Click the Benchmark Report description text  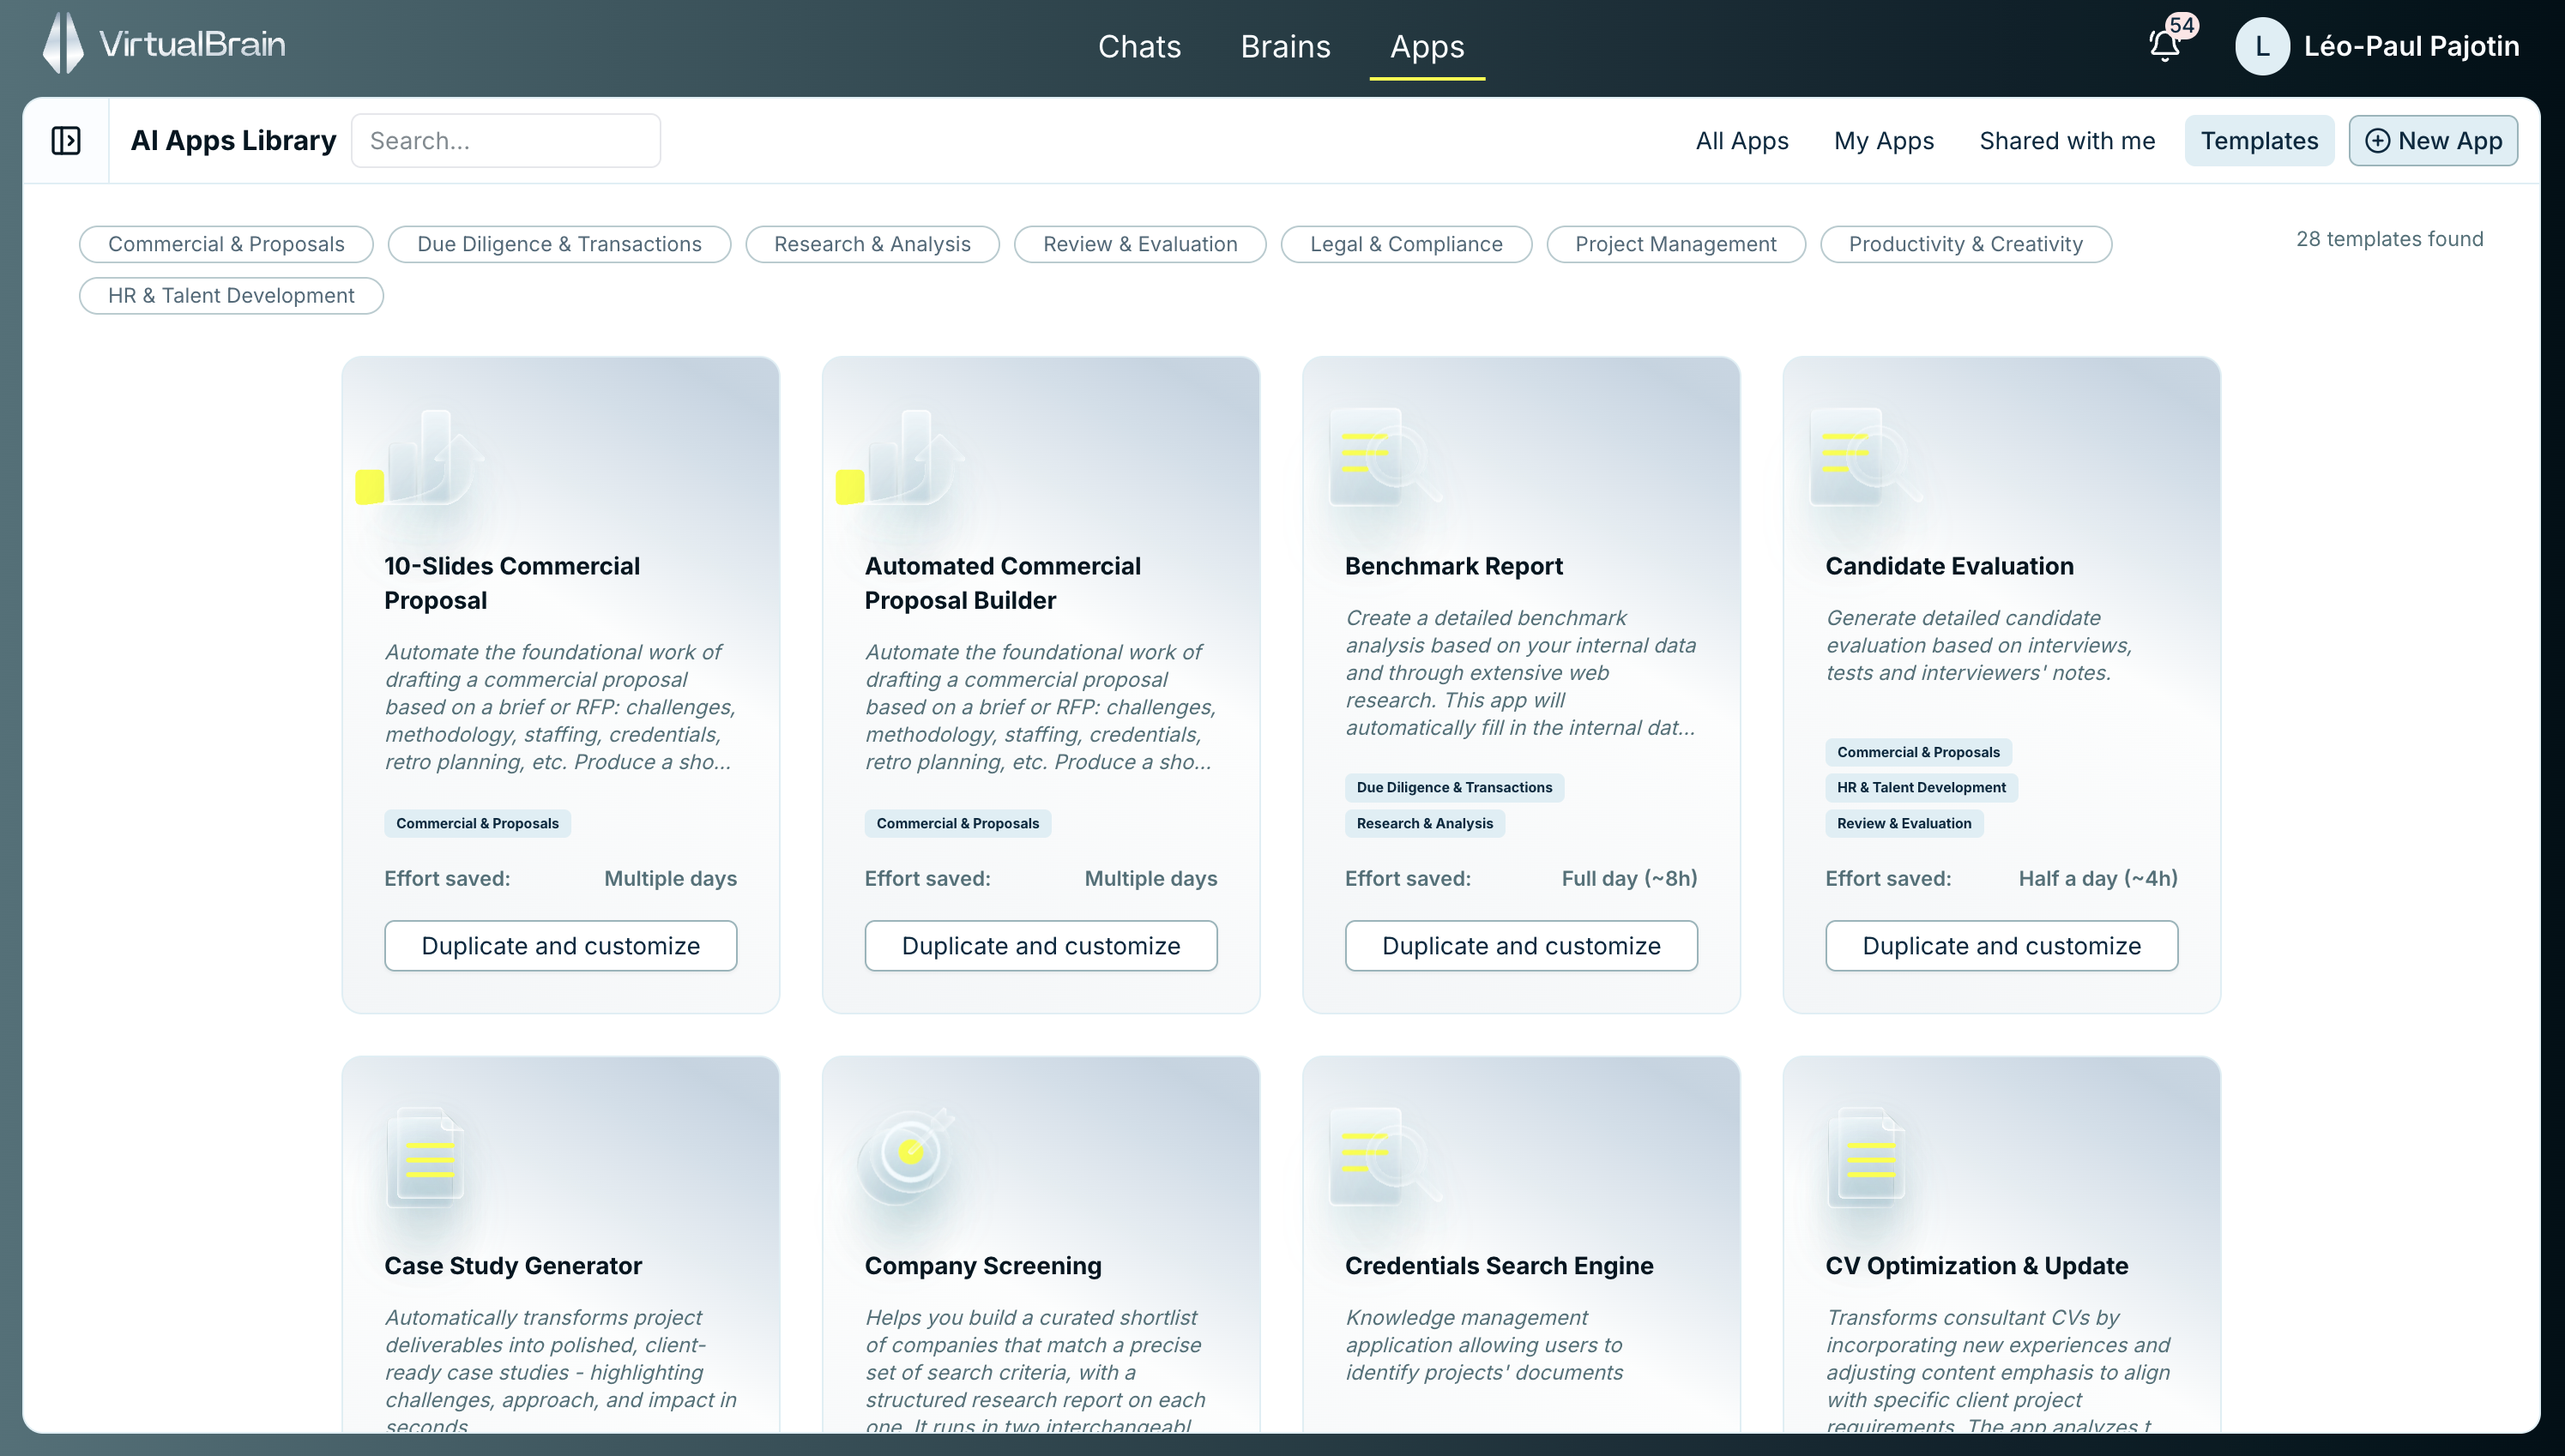(1521, 673)
